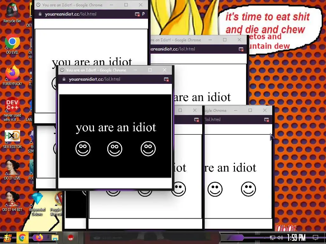Click the Start button on the taskbar

(7, 238)
